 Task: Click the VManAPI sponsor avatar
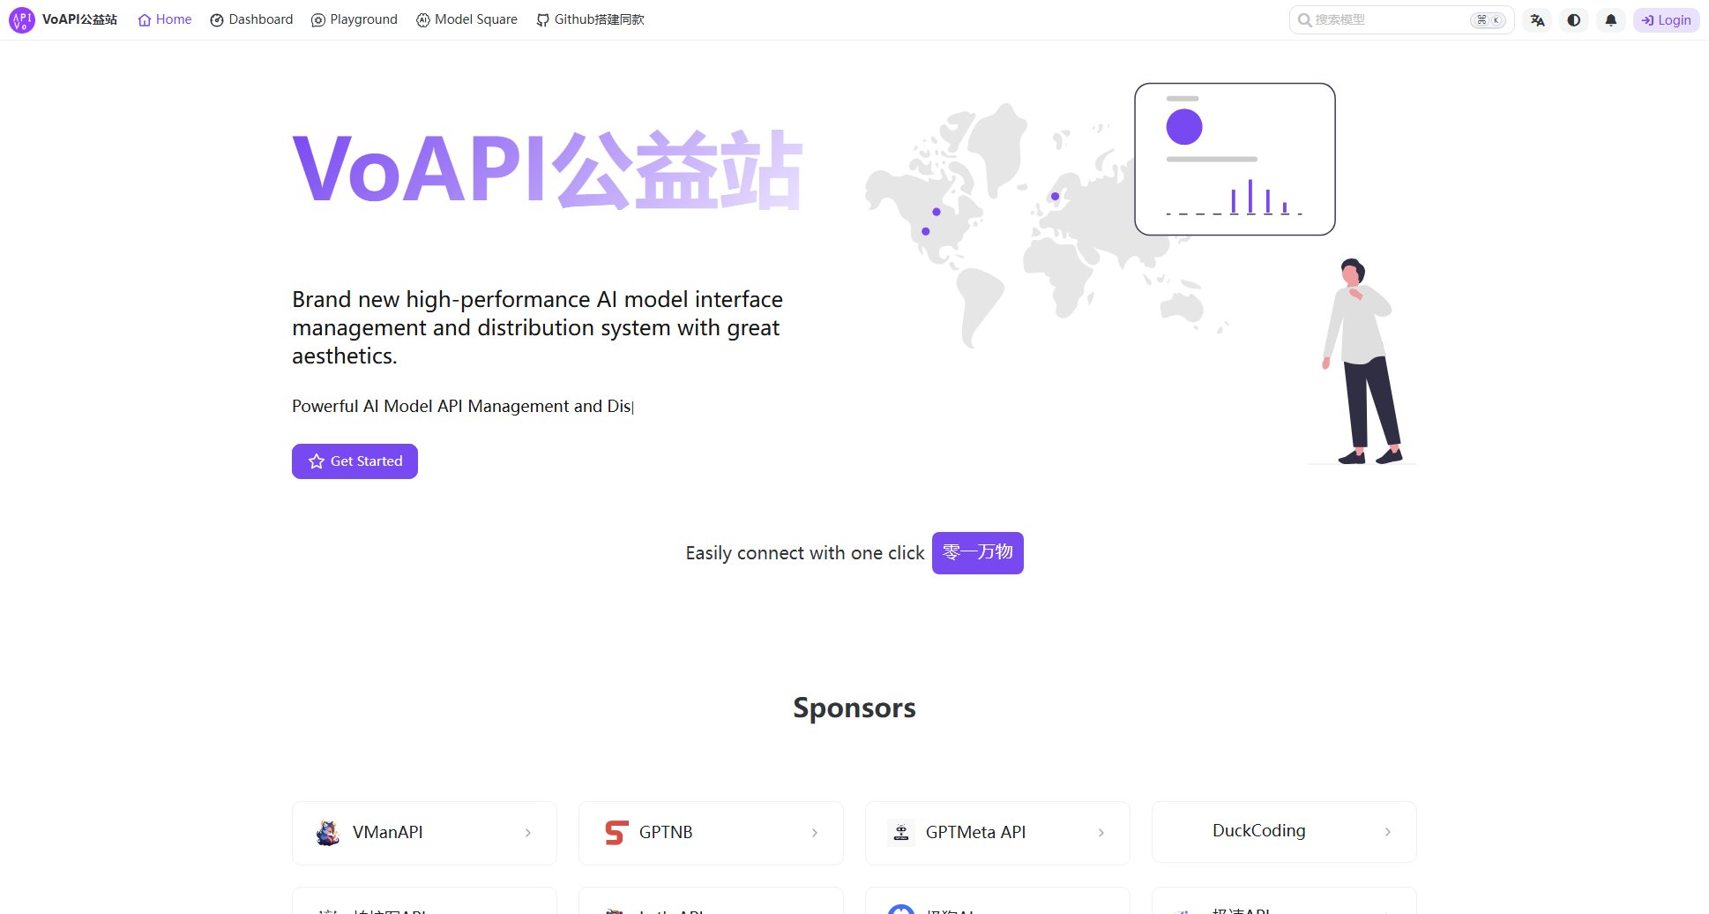[x=328, y=832]
